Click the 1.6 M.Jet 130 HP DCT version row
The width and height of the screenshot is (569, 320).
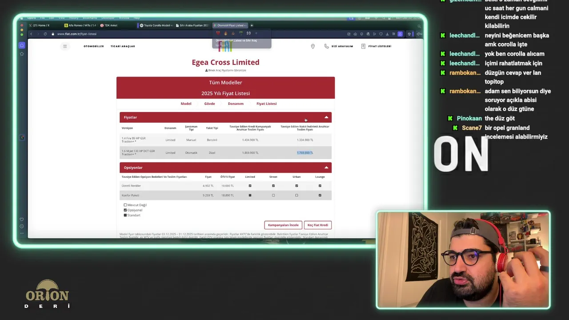pyautogui.click(x=225, y=152)
